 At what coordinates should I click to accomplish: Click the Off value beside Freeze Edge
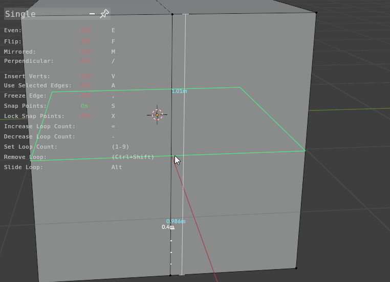click(86, 96)
